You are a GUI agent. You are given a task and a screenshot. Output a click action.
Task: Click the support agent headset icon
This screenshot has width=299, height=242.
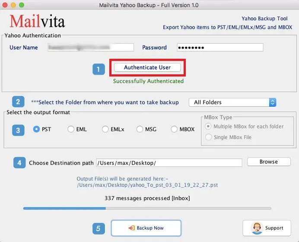258,228
